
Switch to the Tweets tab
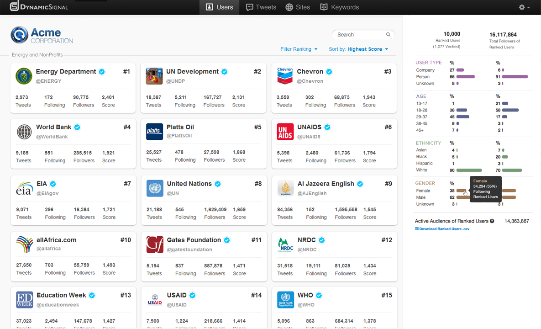pyautogui.click(x=261, y=7)
